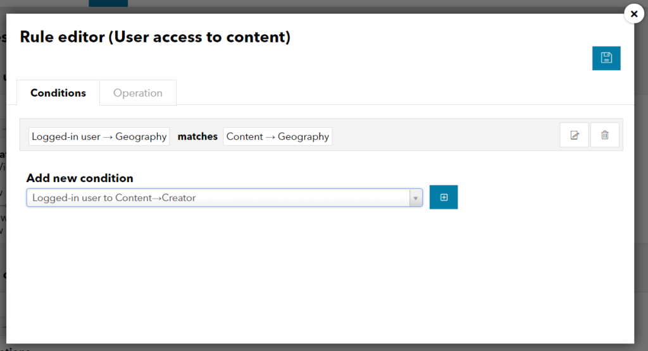Click the 'Add new condition' heading
This screenshot has height=351, width=648.
[x=80, y=178]
